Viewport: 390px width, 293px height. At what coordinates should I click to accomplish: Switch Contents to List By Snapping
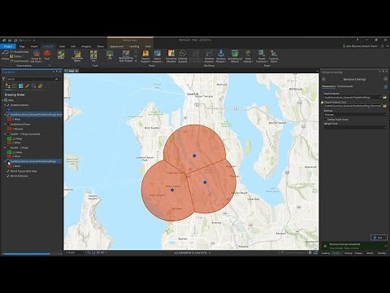point(34,86)
